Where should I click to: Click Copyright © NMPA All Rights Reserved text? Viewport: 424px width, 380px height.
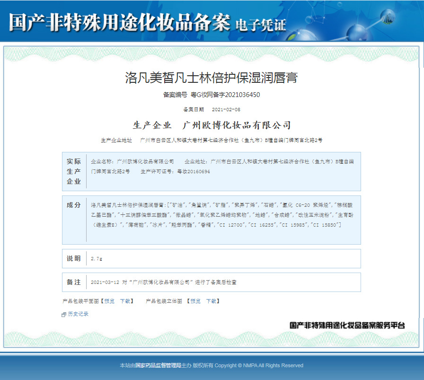click(259, 365)
